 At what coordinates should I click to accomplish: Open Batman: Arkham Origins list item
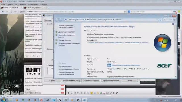coord(34,86)
